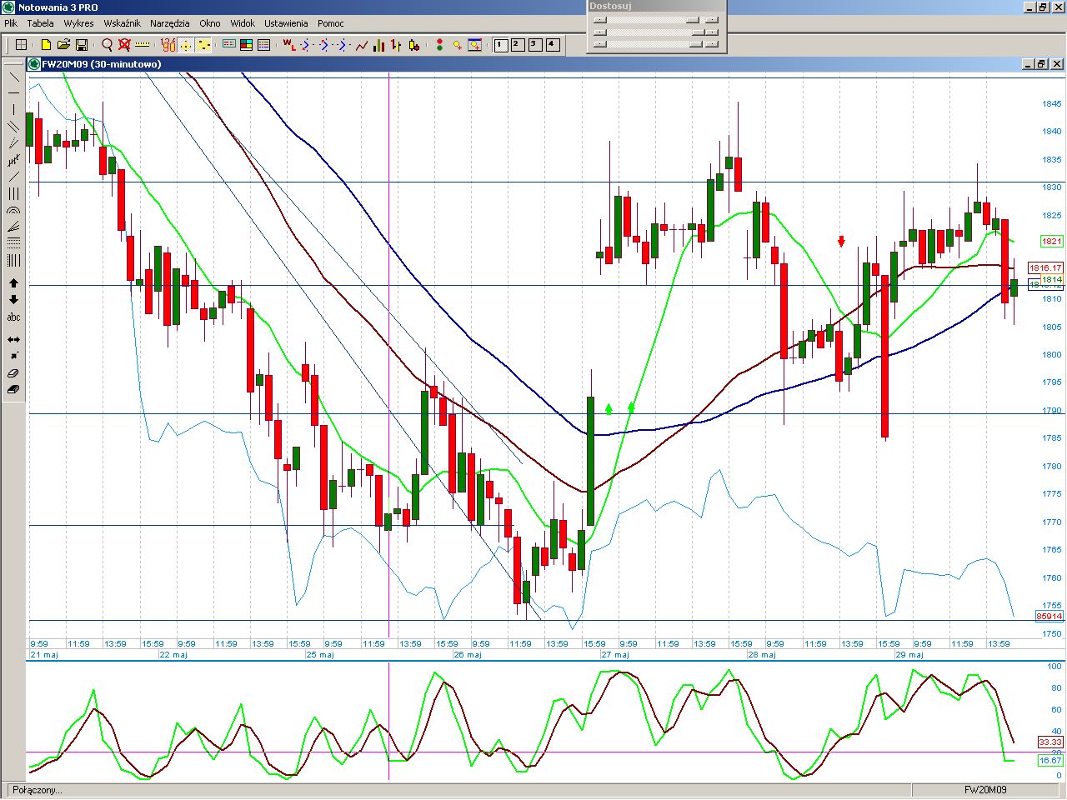
Task: Select the down arrow marker tool
Action: click(x=13, y=300)
